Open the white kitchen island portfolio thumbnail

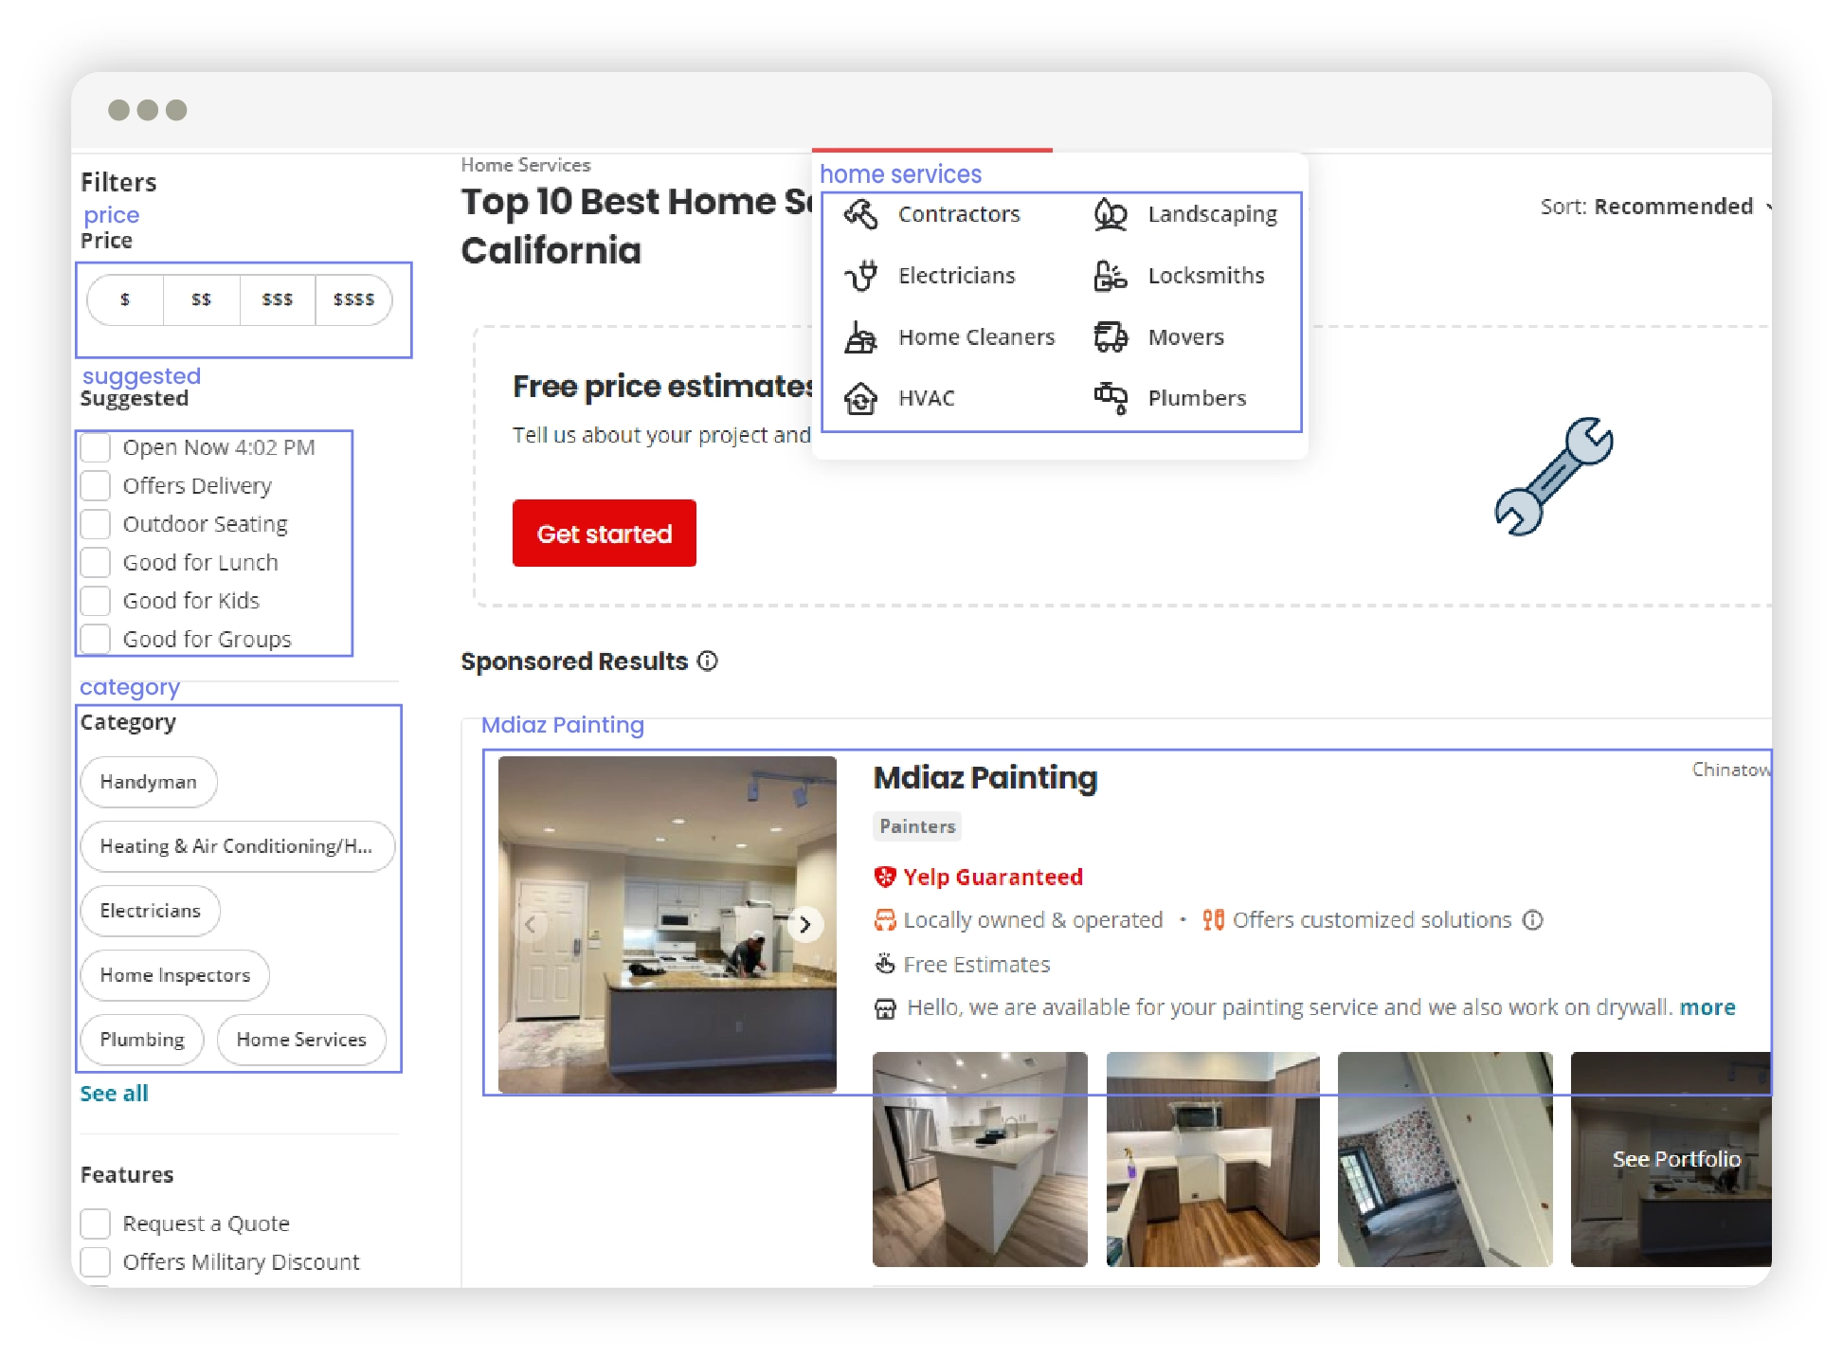980,1159
